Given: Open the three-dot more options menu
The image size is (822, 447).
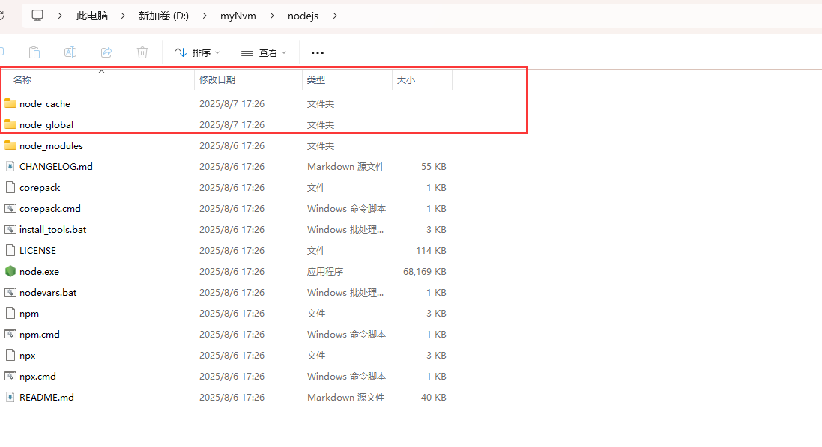Looking at the screenshot, I should (x=318, y=53).
